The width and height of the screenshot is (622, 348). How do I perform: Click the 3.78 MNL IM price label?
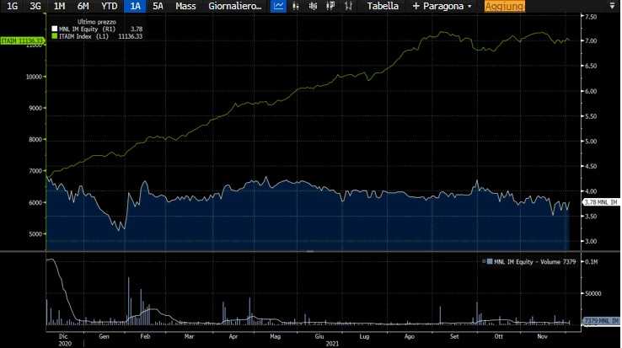pos(601,202)
